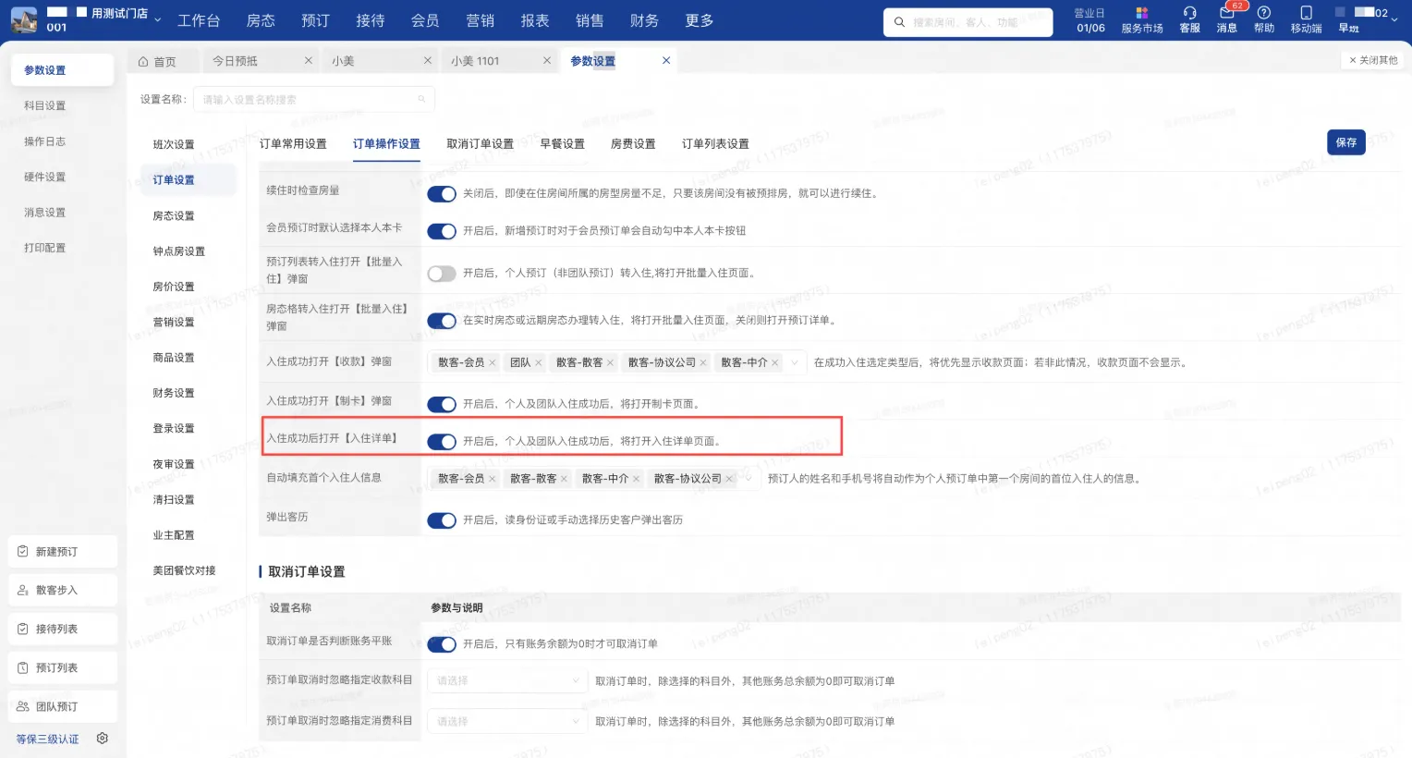Open 操作日志 in left sidebar
Viewport: 1412px width, 758px height.
tap(44, 141)
